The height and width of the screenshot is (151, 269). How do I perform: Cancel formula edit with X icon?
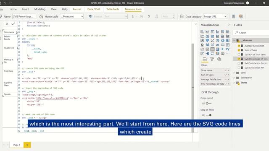point(7,24)
